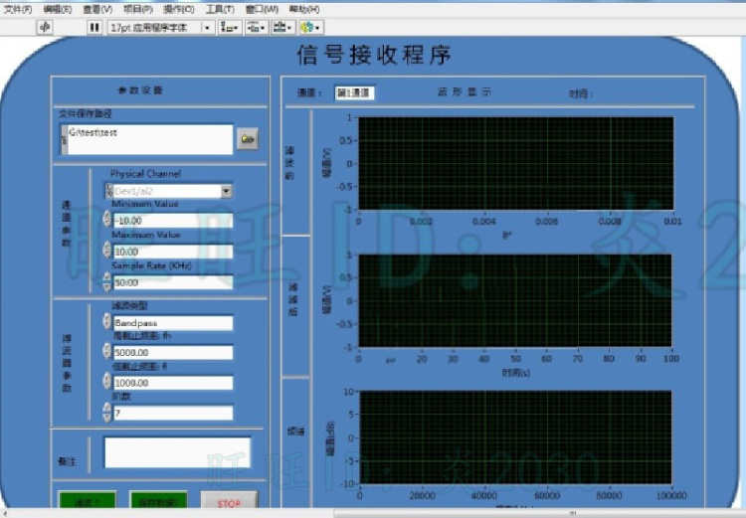Click the second green button next to STOP
The width and height of the screenshot is (746, 518).
pos(159,502)
